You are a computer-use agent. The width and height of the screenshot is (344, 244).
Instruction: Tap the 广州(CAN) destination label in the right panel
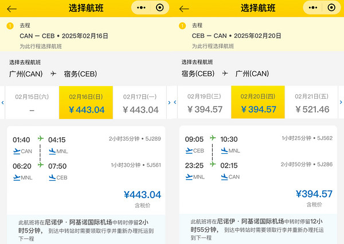252,73
